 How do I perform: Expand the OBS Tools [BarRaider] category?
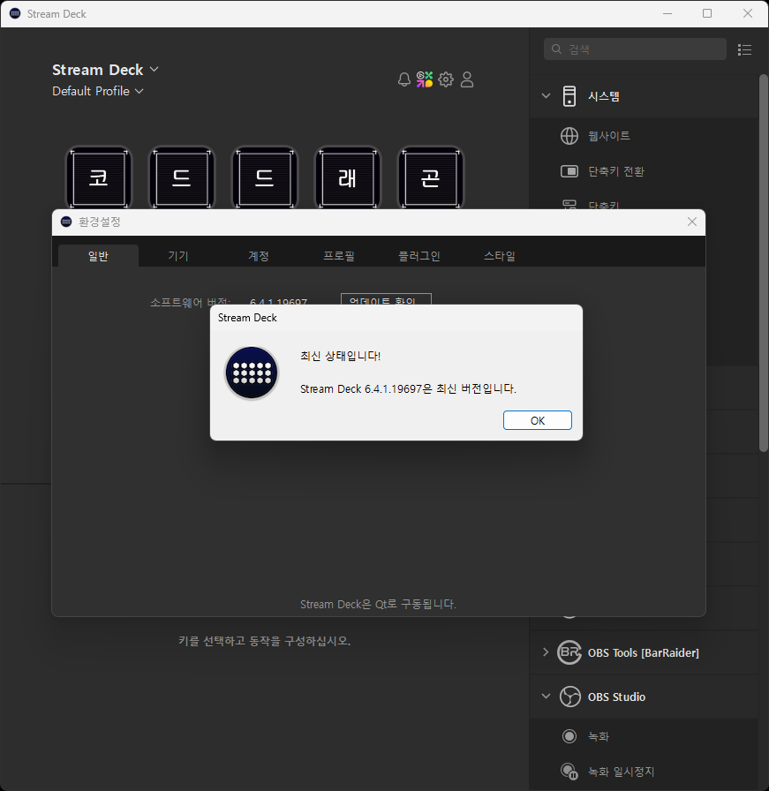point(546,652)
